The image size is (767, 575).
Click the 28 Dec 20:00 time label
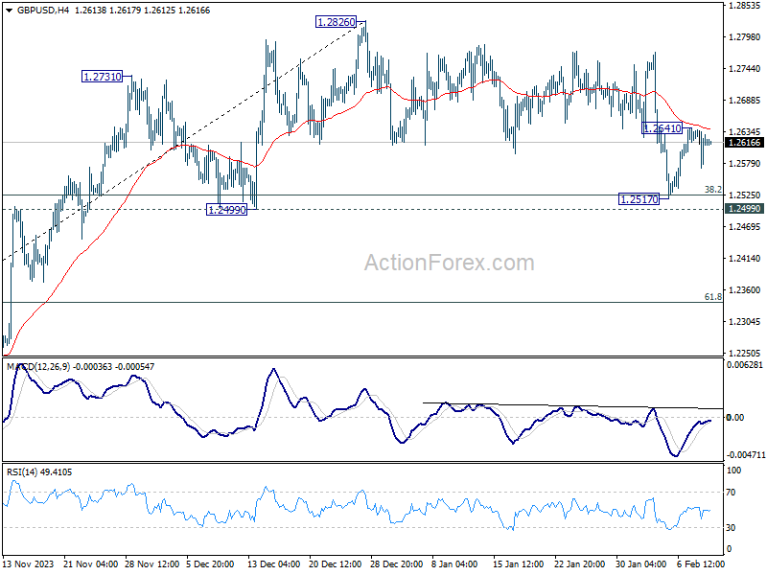(397, 564)
